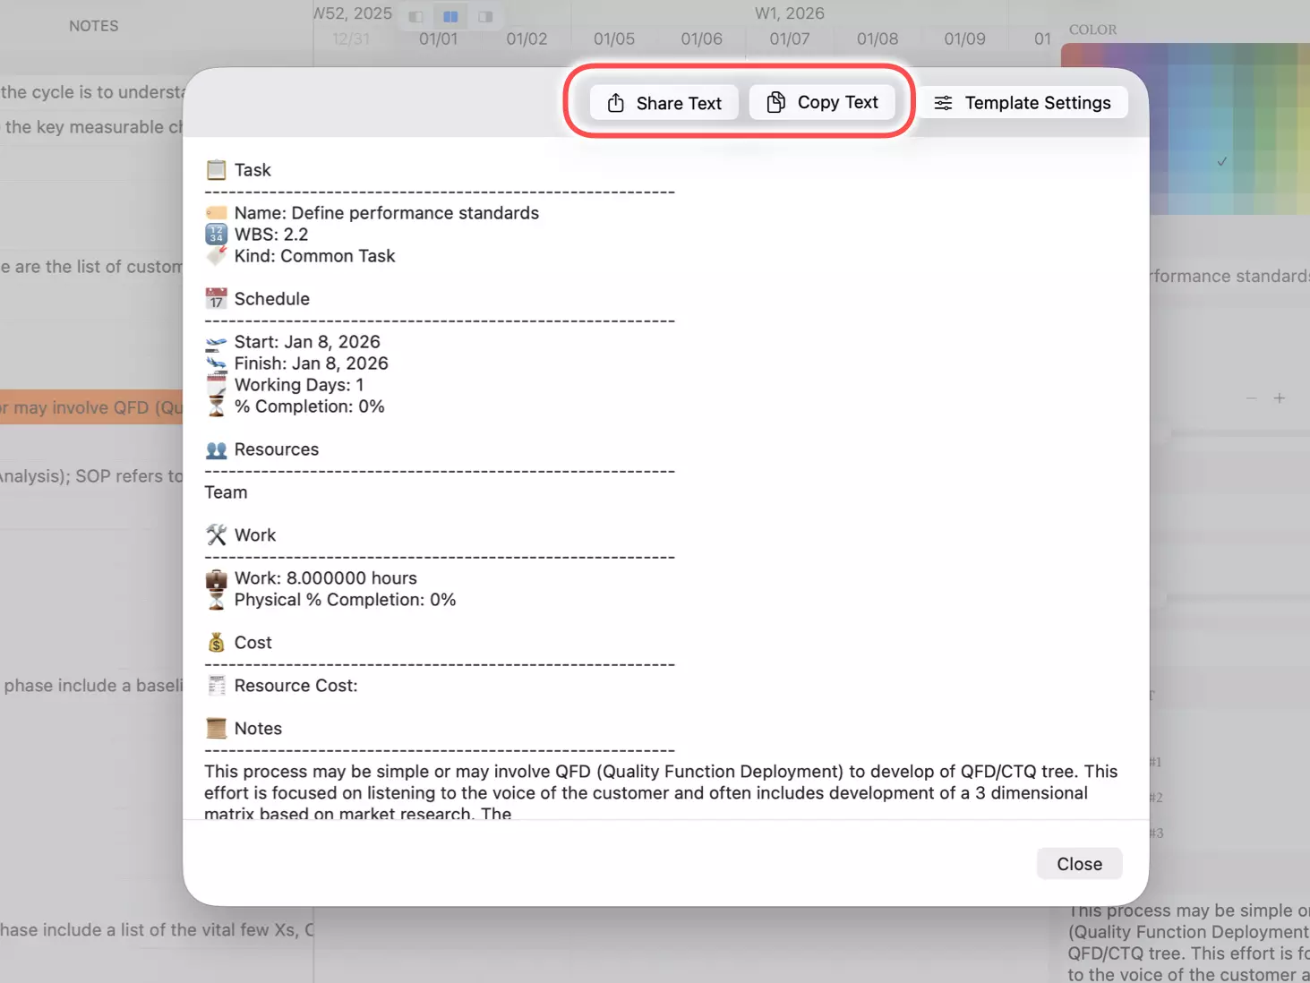The image size is (1310, 983).
Task: Click the WBS calendar icon
Action: click(x=216, y=234)
